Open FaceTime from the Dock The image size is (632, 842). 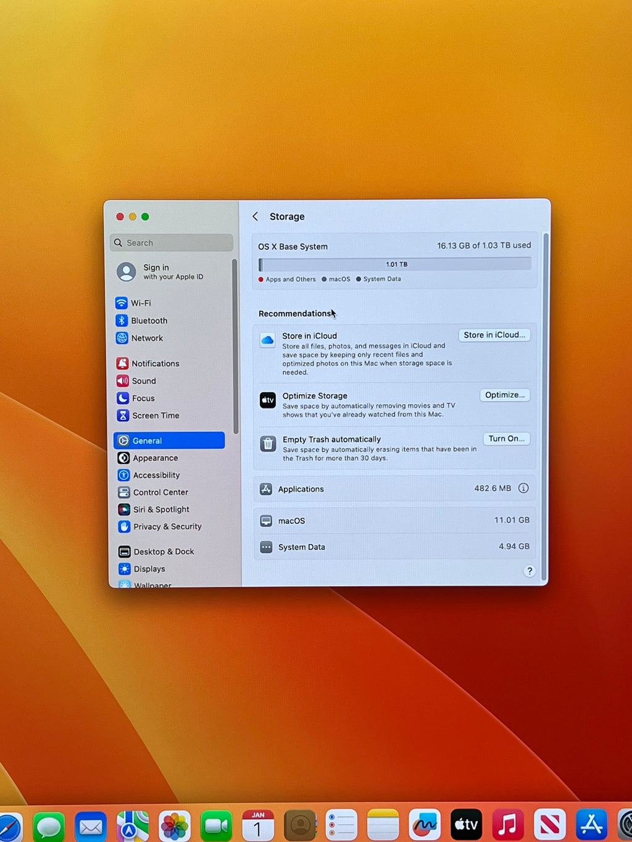[217, 825]
